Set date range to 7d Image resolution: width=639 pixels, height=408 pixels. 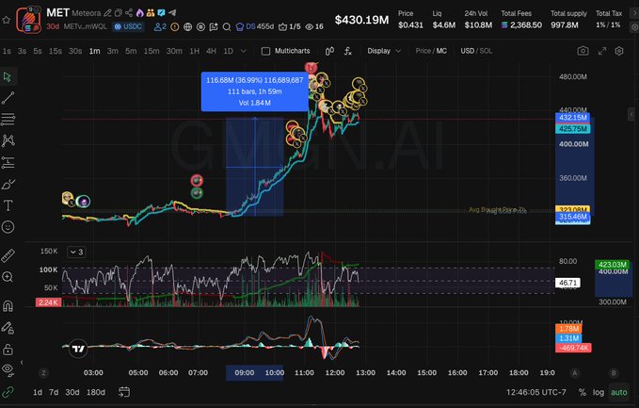click(x=54, y=393)
